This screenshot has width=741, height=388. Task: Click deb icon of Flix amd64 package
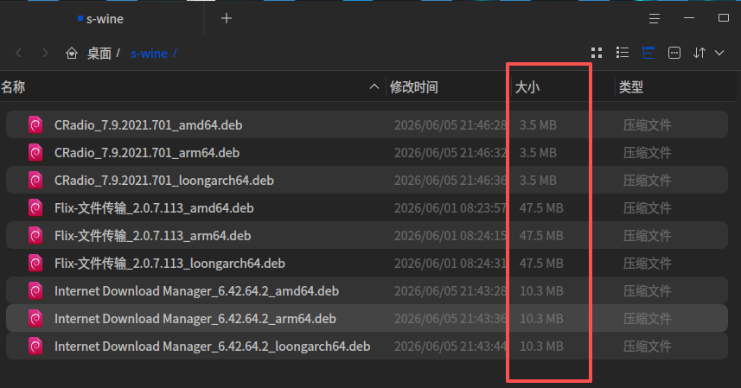(35, 207)
